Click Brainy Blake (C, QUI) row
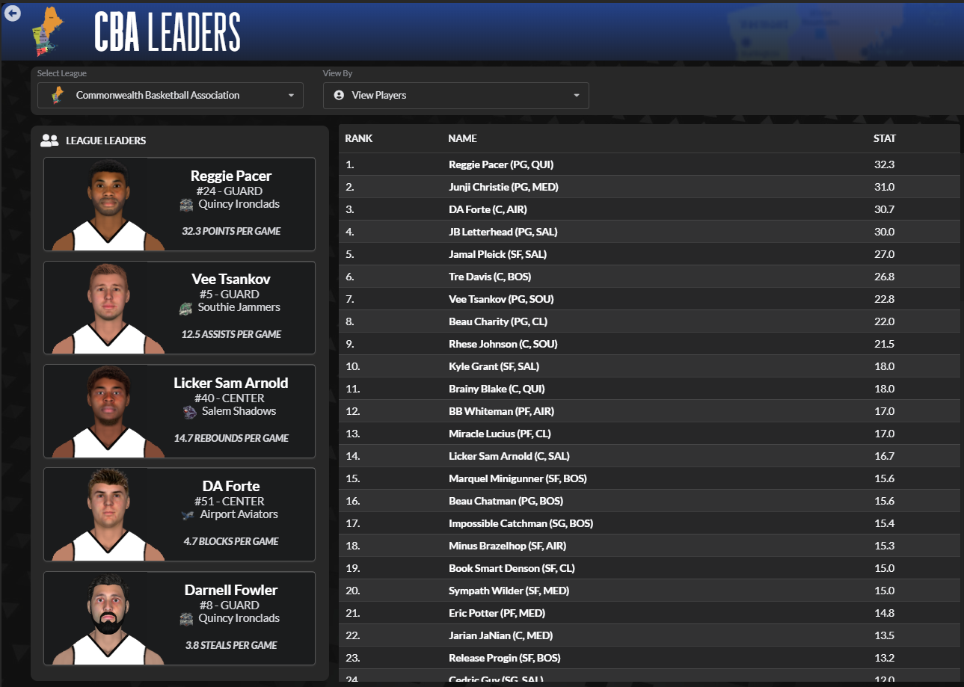This screenshot has height=687, width=964. 649,389
